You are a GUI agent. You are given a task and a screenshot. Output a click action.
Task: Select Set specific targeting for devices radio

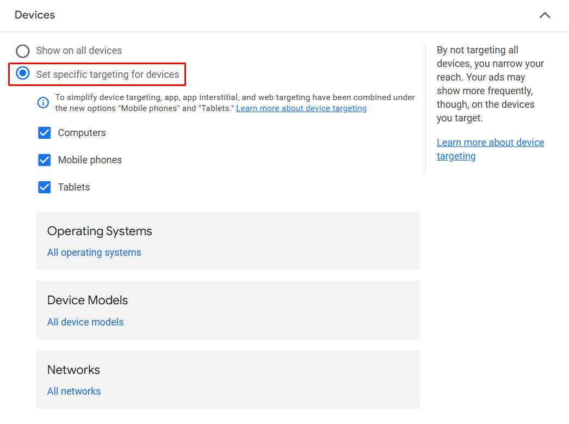coord(22,73)
